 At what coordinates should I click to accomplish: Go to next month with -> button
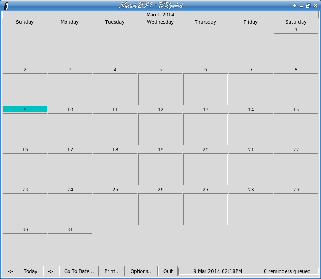pyautogui.click(x=50, y=271)
